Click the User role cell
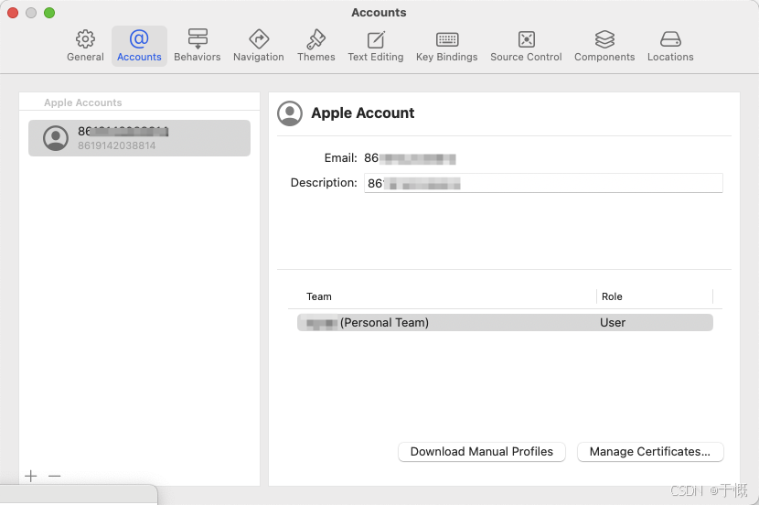This screenshot has height=505, width=759. (613, 322)
